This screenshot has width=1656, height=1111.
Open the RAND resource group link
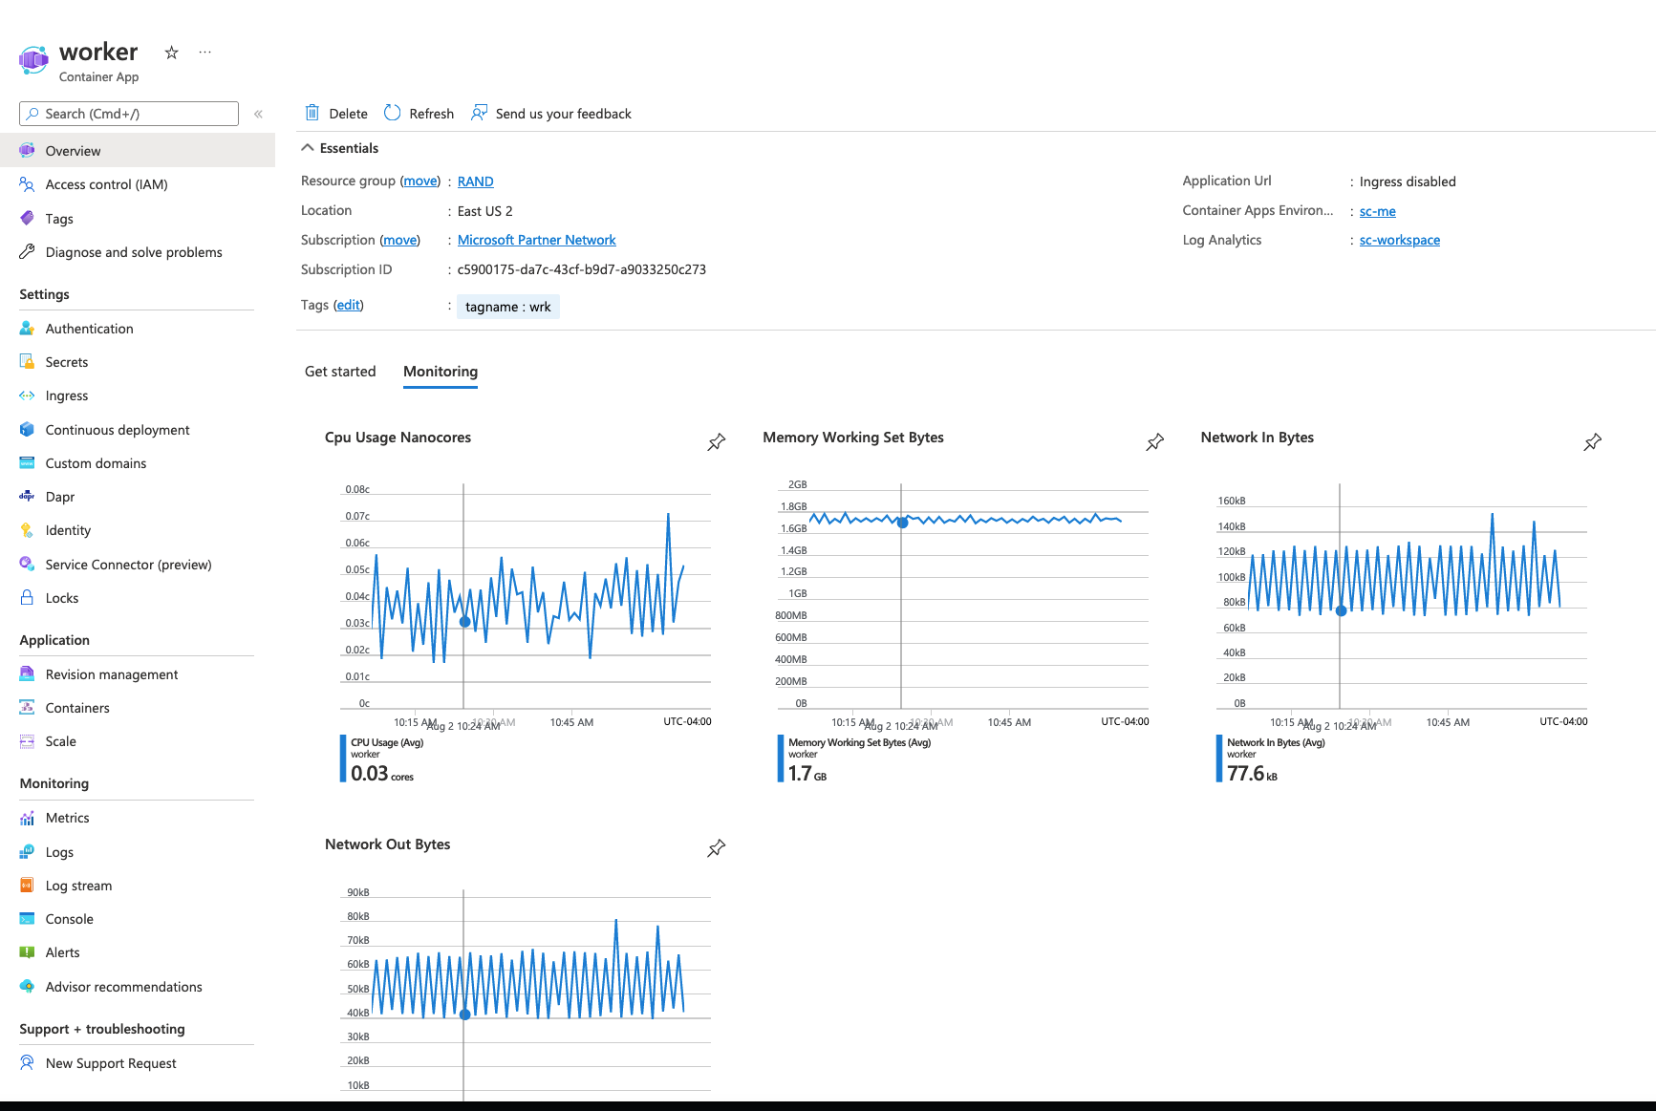tap(475, 181)
